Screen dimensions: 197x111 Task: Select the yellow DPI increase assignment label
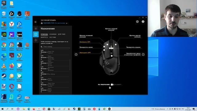pyautogui.click(x=85, y=42)
